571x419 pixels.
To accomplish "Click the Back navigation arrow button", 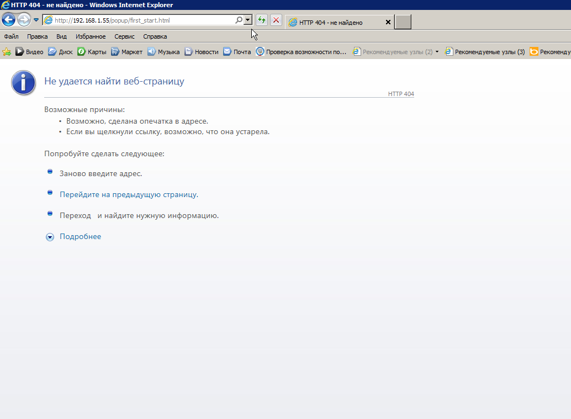I will coord(8,20).
